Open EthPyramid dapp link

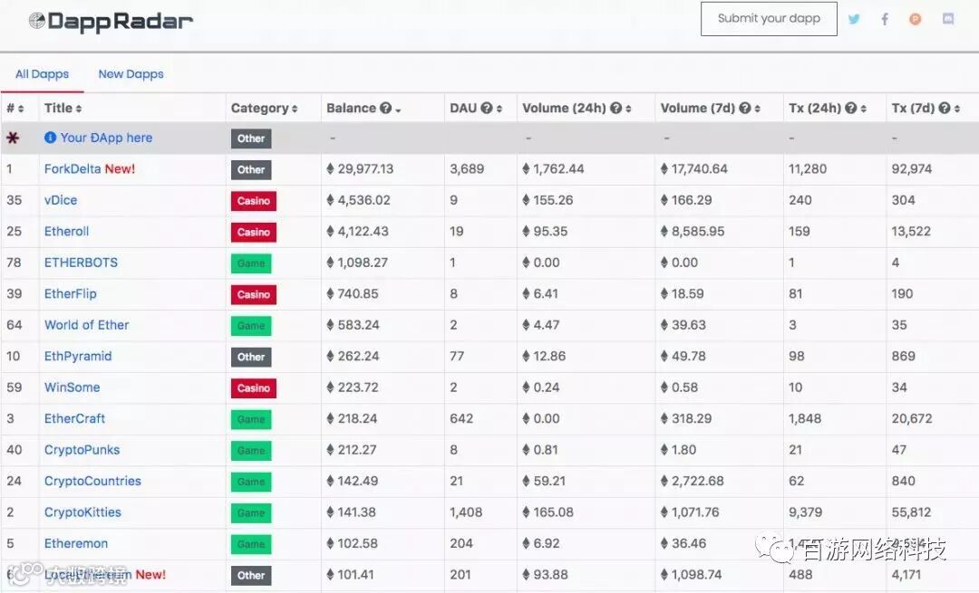click(x=77, y=356)
